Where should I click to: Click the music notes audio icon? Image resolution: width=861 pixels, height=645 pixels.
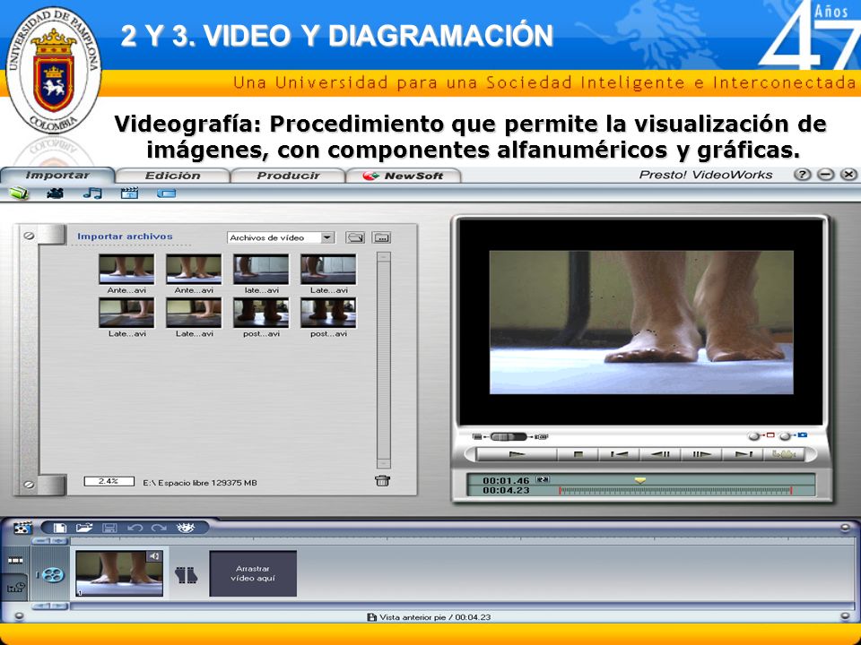click(92, 193)
